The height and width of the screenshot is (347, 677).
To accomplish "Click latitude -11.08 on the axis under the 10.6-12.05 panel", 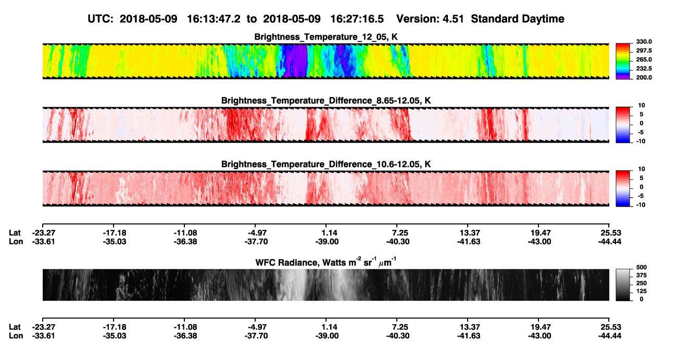I will 186,233.
